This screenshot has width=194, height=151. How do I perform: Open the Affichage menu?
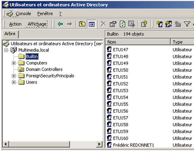point(37,24)
